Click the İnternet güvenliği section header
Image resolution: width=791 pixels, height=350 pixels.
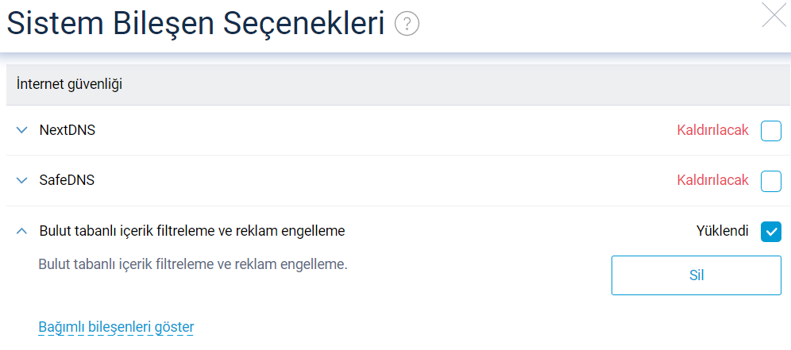coord(69,83)
